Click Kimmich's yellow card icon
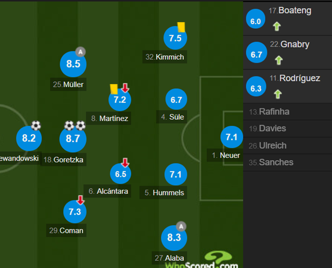Screen dimensions: 332x268 (181, 27)
